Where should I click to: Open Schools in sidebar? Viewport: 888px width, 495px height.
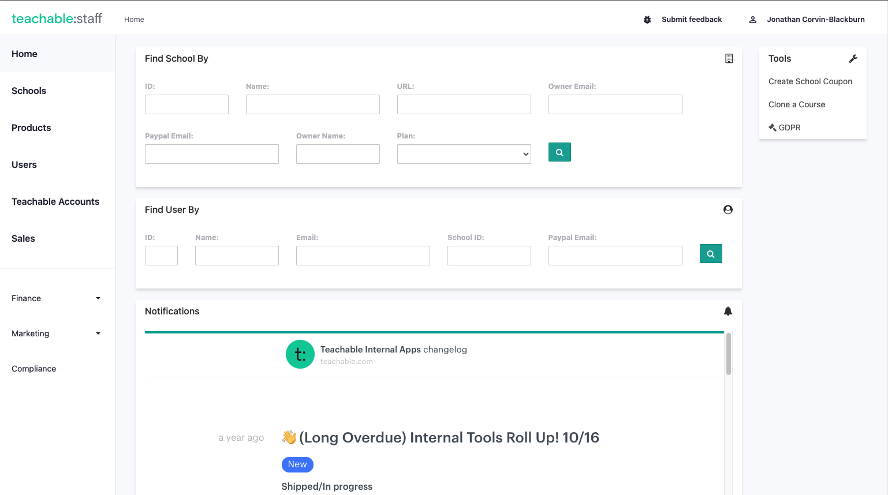[x=57, y=91]
